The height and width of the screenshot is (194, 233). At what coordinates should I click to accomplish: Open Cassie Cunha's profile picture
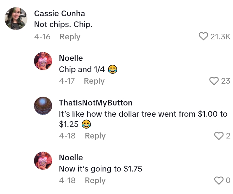[x=16, y=19]
